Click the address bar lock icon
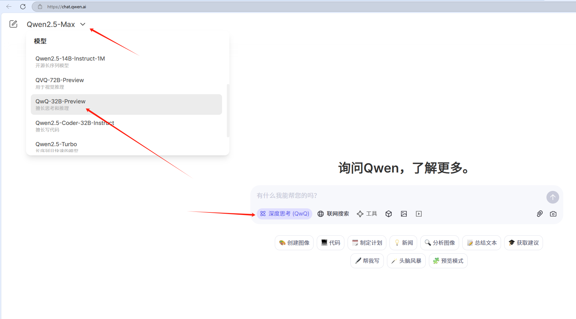Screen dimensions: 576x319 click(40, 7)
